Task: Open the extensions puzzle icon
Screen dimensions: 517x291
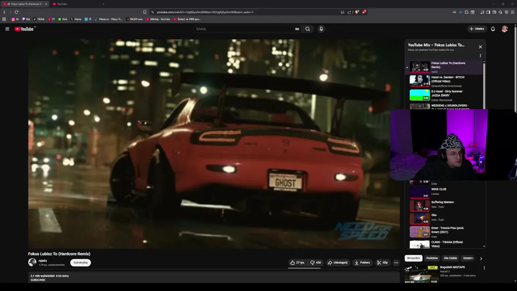Action: [x=467, y=12]
